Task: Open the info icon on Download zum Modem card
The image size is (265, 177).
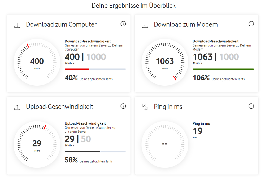Action: 251,24
